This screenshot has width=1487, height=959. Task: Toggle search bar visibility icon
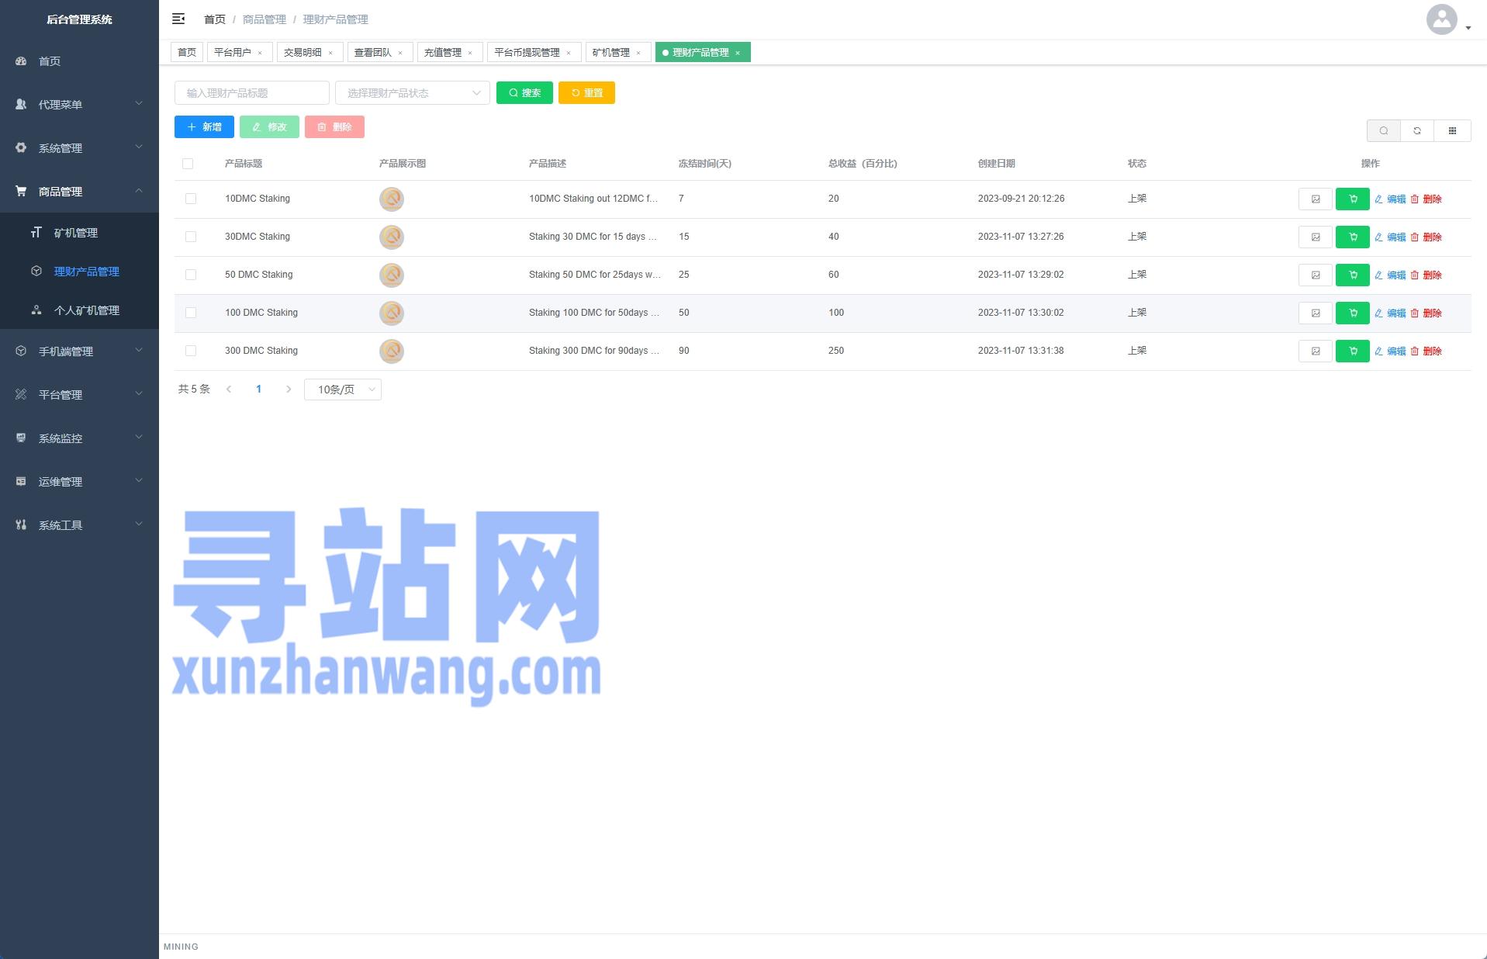click(1383, 130)
